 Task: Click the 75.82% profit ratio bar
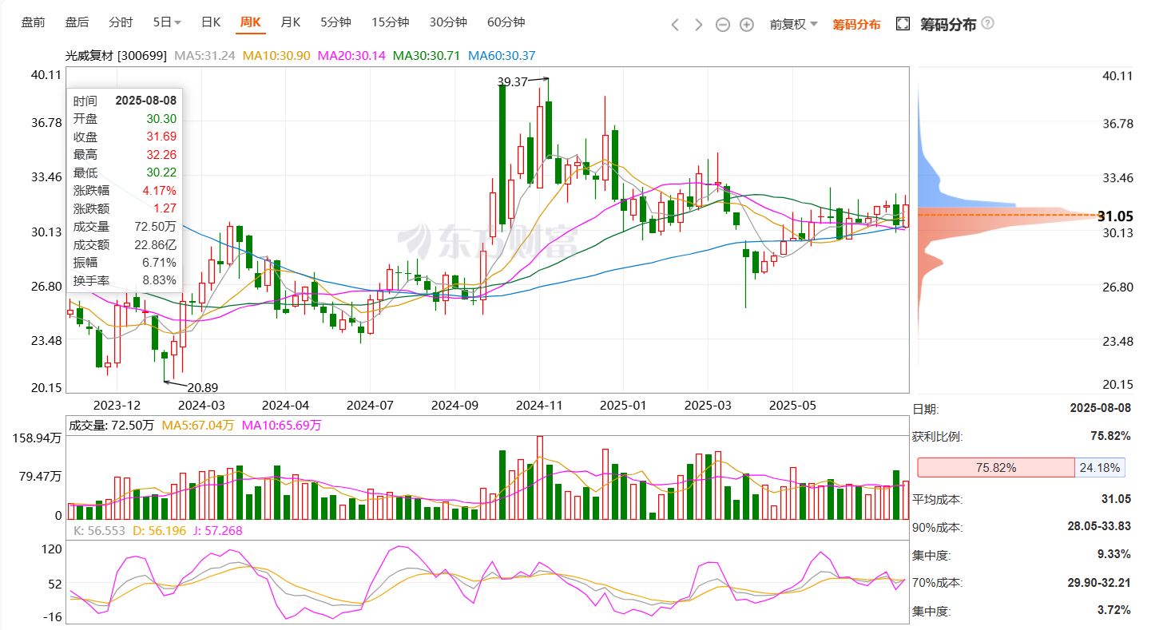(x=996, y=467)
